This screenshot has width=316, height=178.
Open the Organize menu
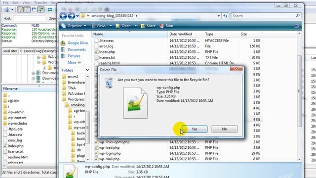click(x=74, y=26)
